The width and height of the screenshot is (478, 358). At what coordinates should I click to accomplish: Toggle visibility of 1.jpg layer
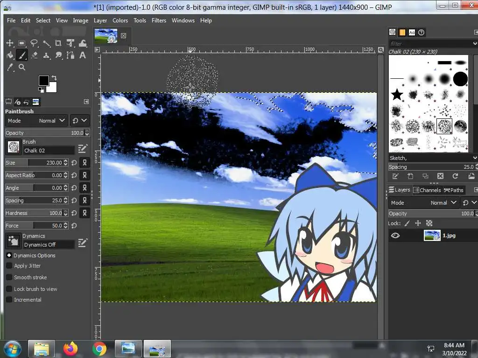coord(395,235)
